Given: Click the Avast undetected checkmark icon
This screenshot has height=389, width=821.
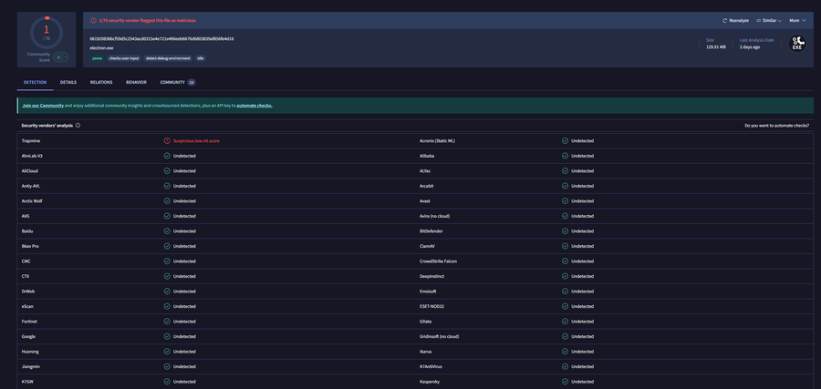Looking at the screenshot, I should 565,200.
